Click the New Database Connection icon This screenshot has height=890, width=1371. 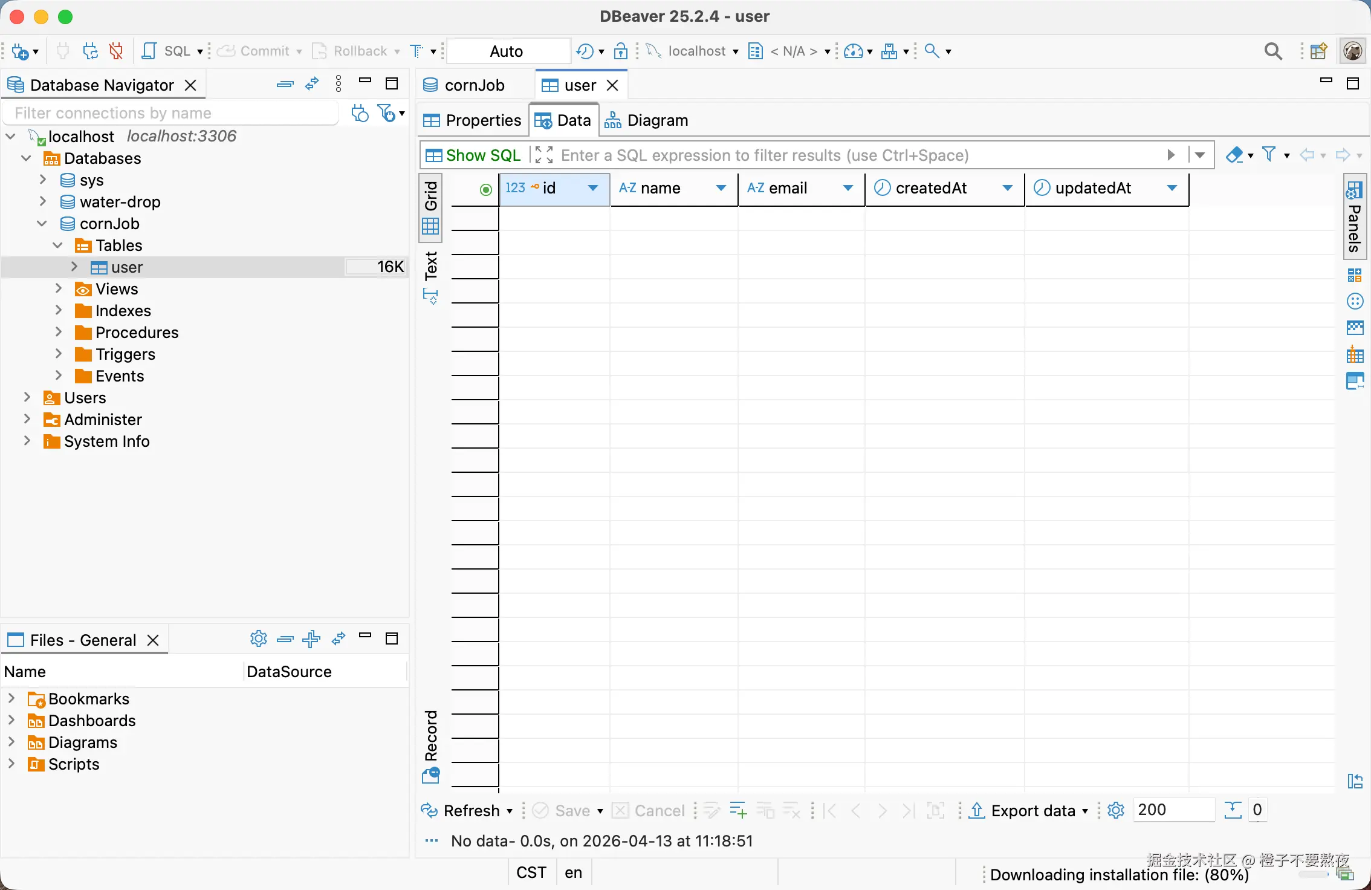coord(19,51)
